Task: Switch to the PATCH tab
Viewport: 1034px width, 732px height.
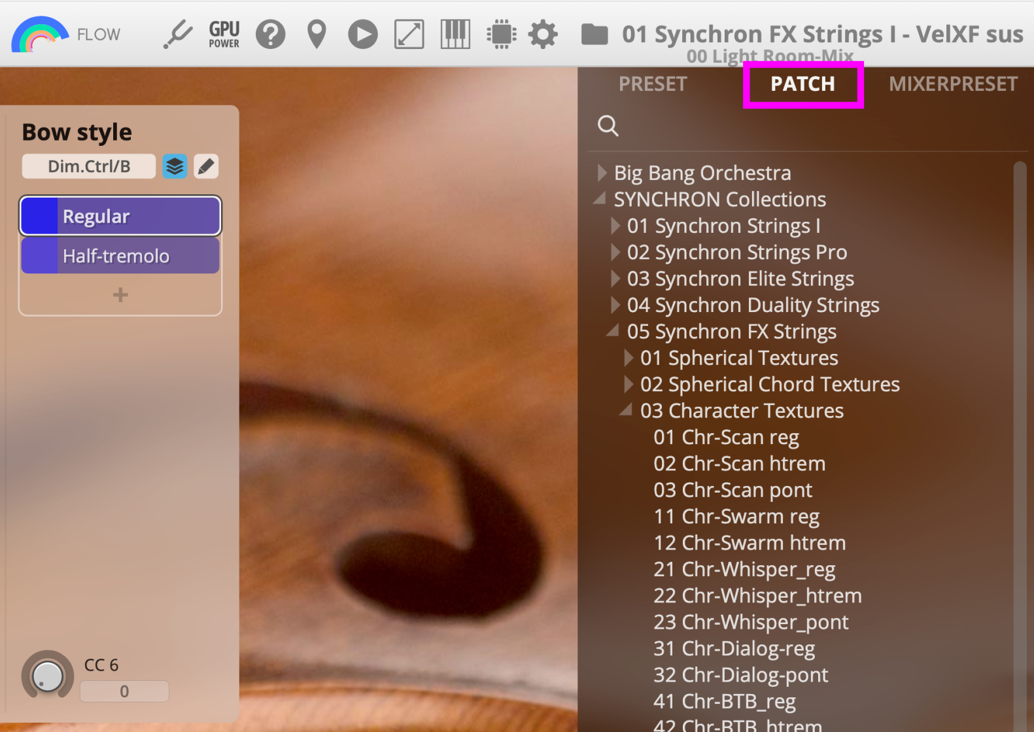Action: [x=802, y=84]
